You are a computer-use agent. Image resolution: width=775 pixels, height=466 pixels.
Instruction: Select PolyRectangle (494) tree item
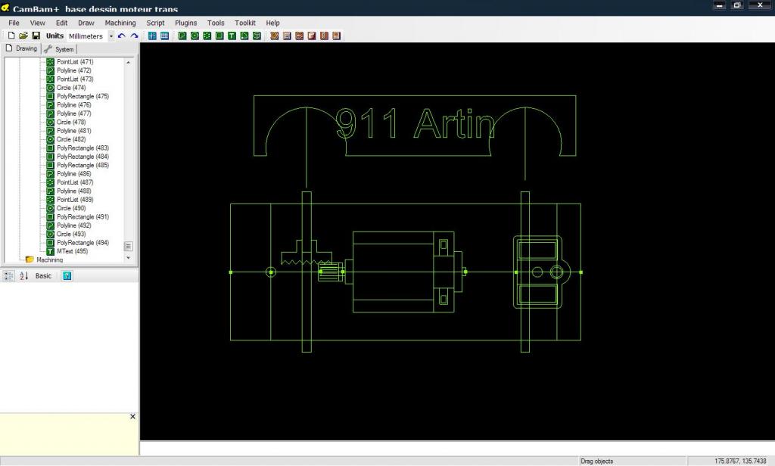82,243
